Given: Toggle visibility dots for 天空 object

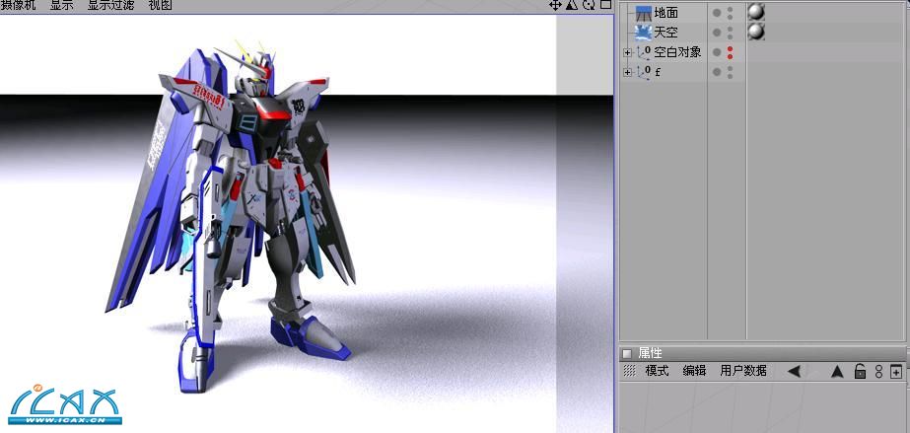Looking at the screenshot, I should tap(730, 33).
